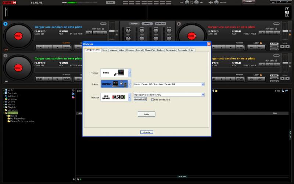Open the Tarjeta de sonido dropdown arrow

tap(130, 97)
